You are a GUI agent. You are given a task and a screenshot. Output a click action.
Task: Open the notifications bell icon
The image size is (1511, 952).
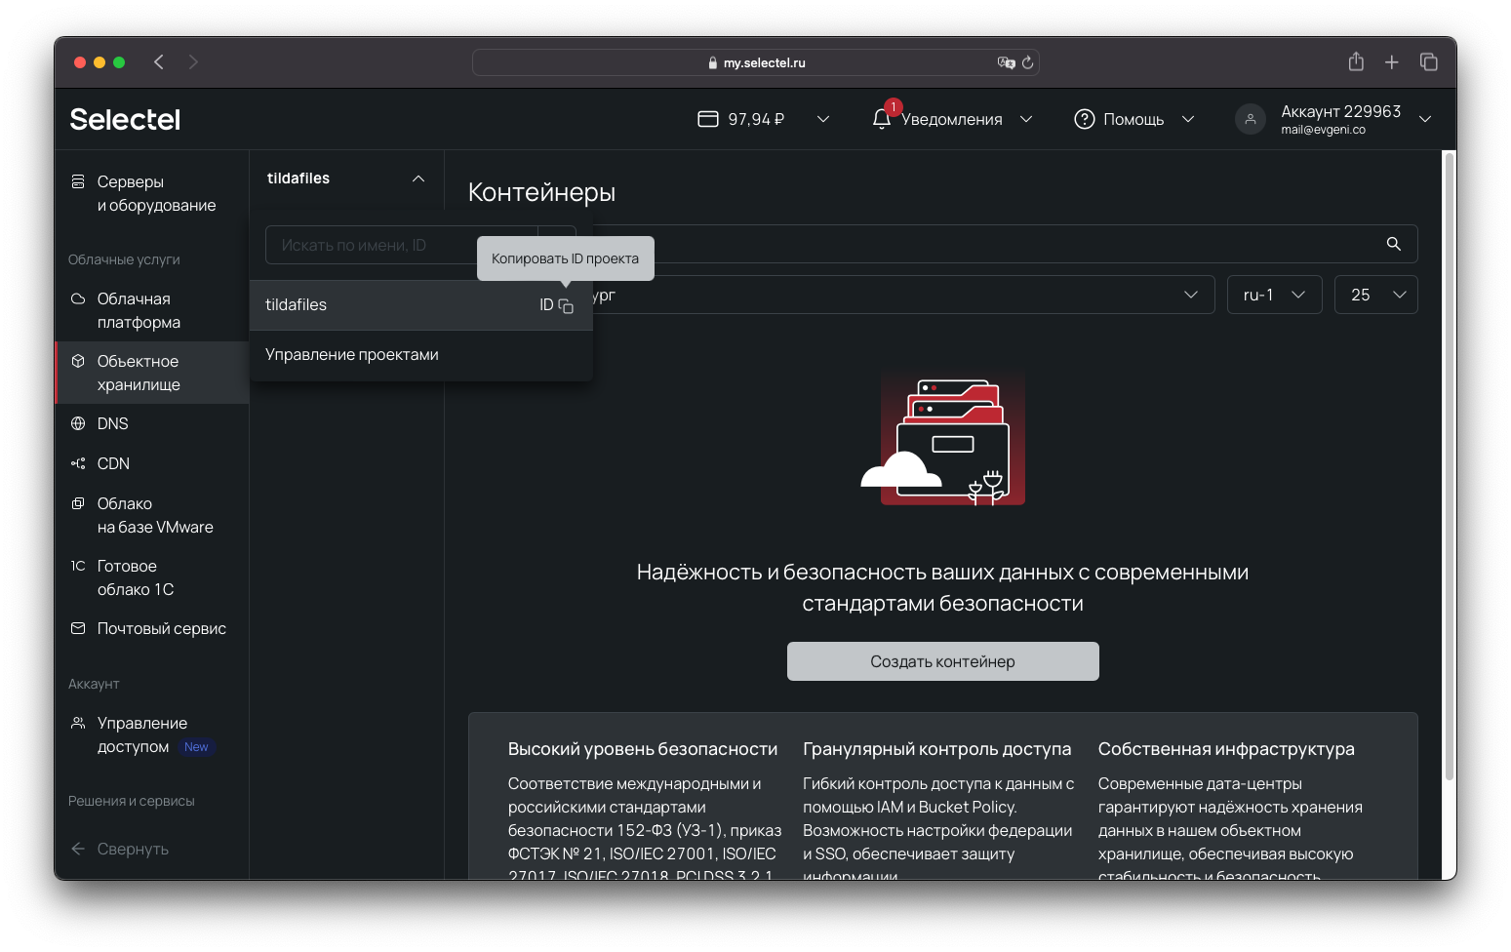[x=882, y=119]
